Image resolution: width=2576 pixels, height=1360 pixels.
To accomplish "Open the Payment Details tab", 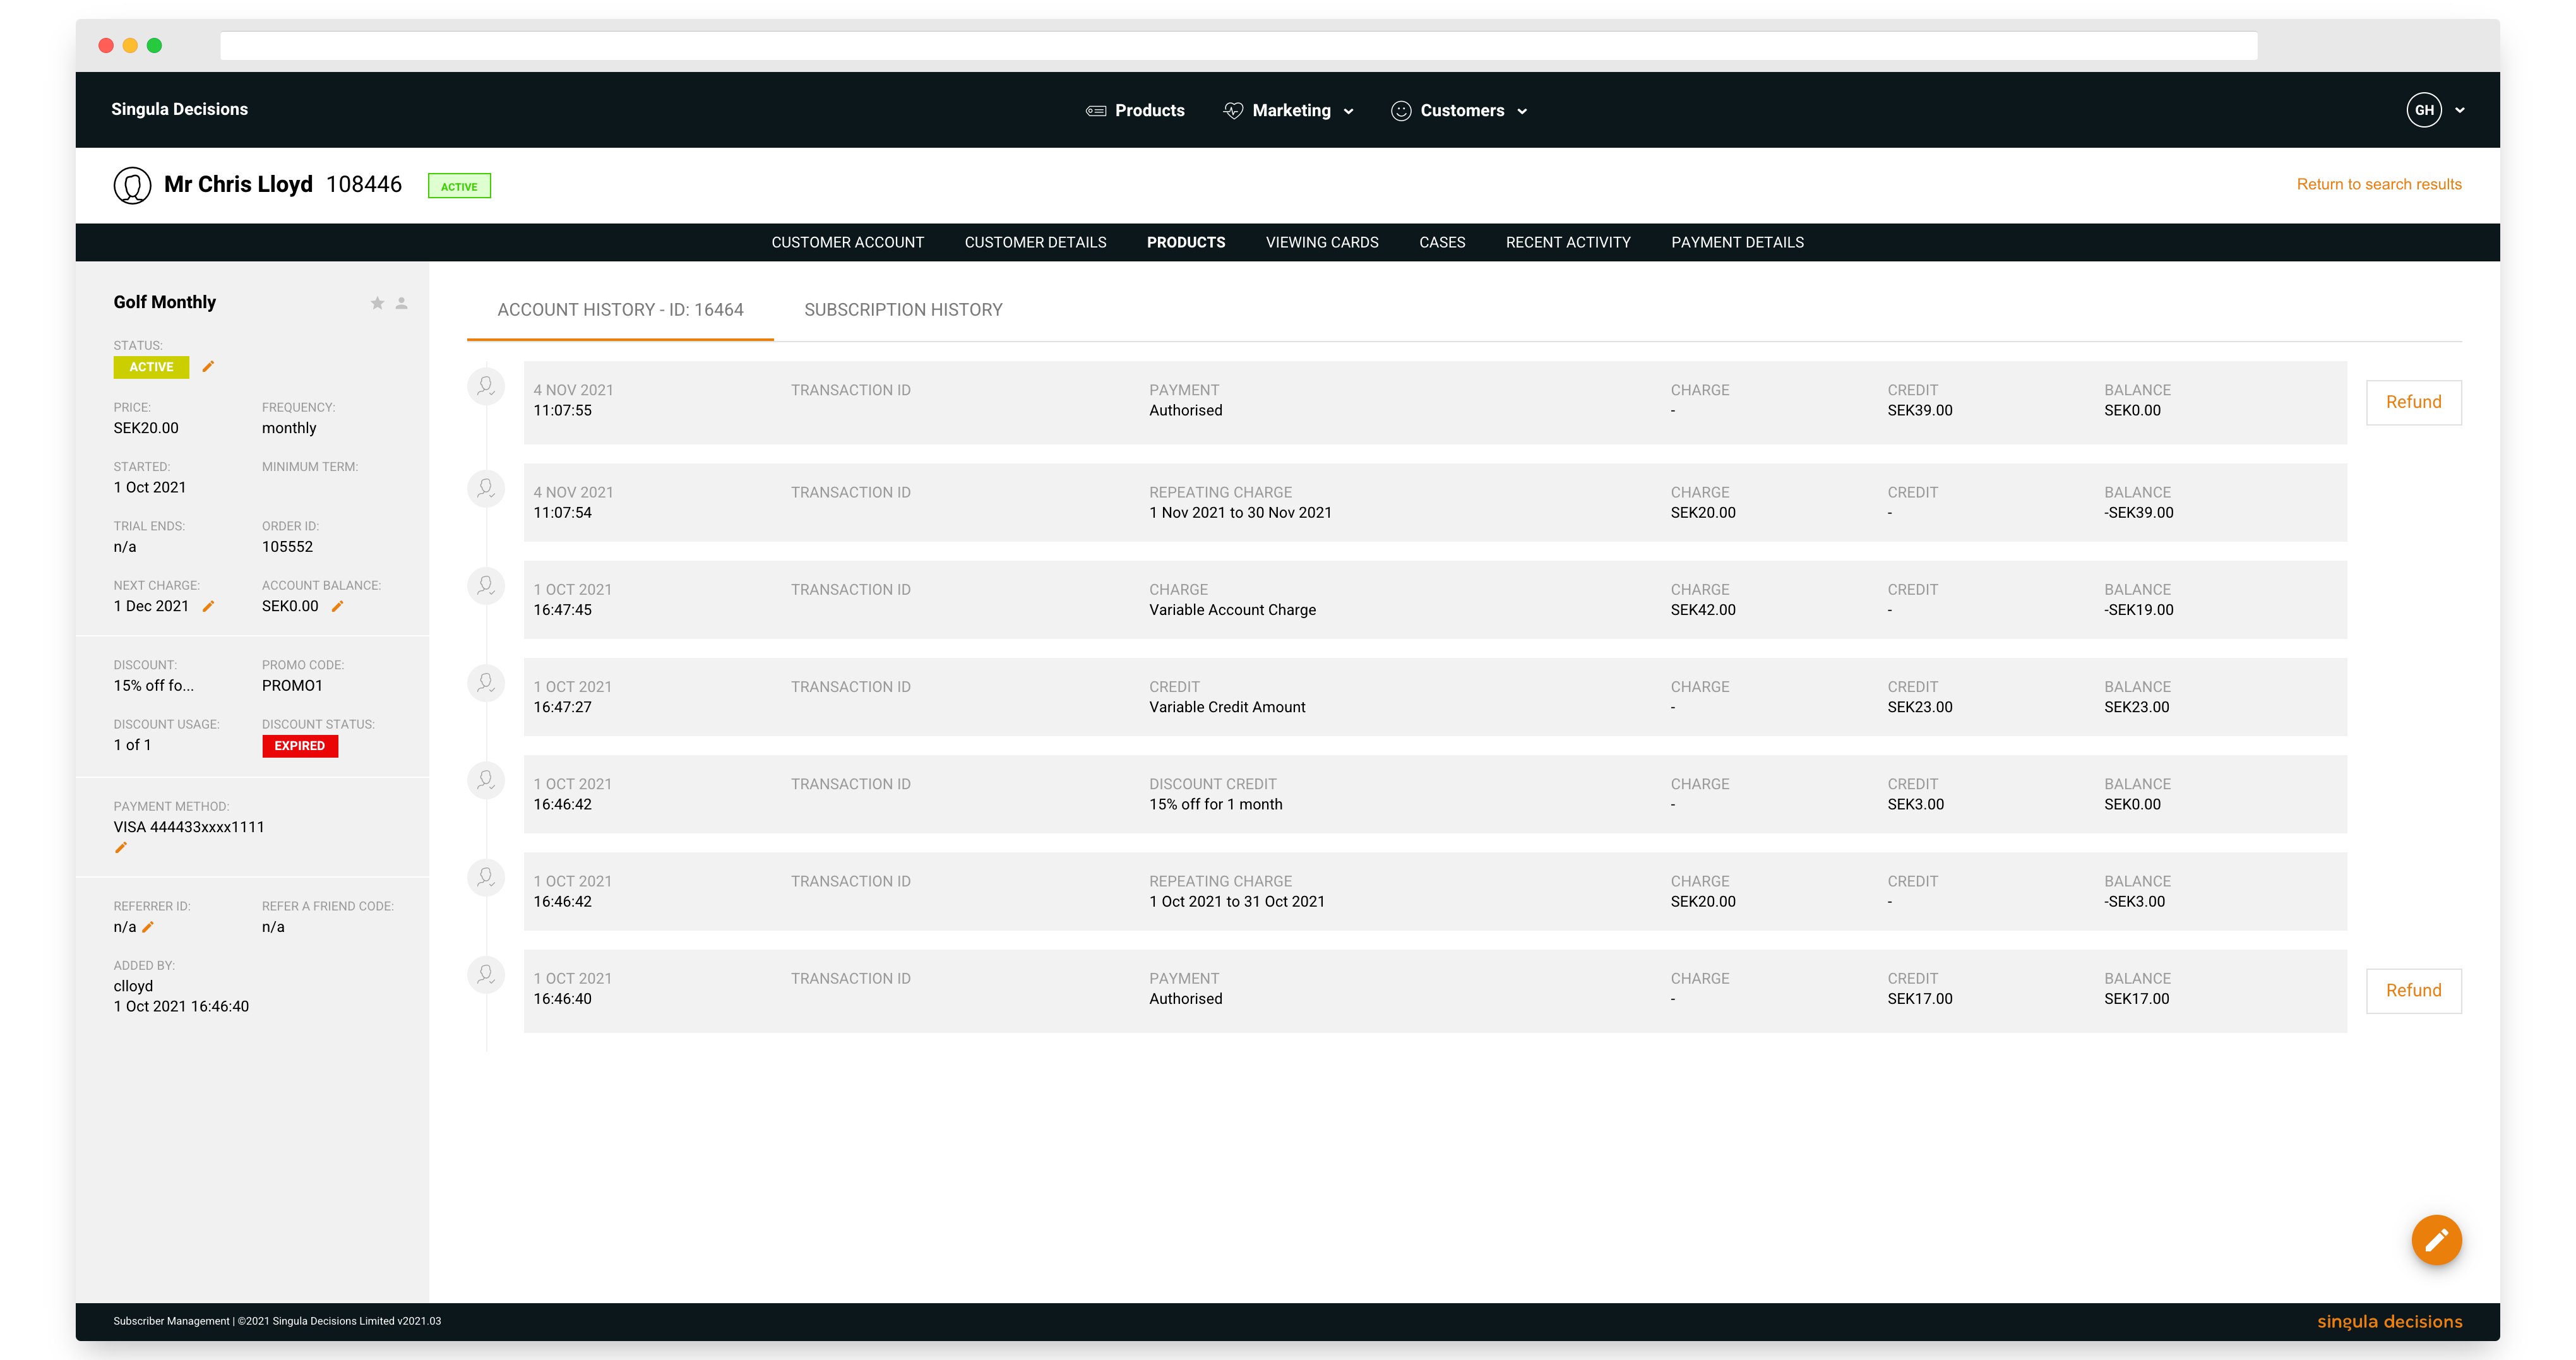I will click(x=1737, y=243).
